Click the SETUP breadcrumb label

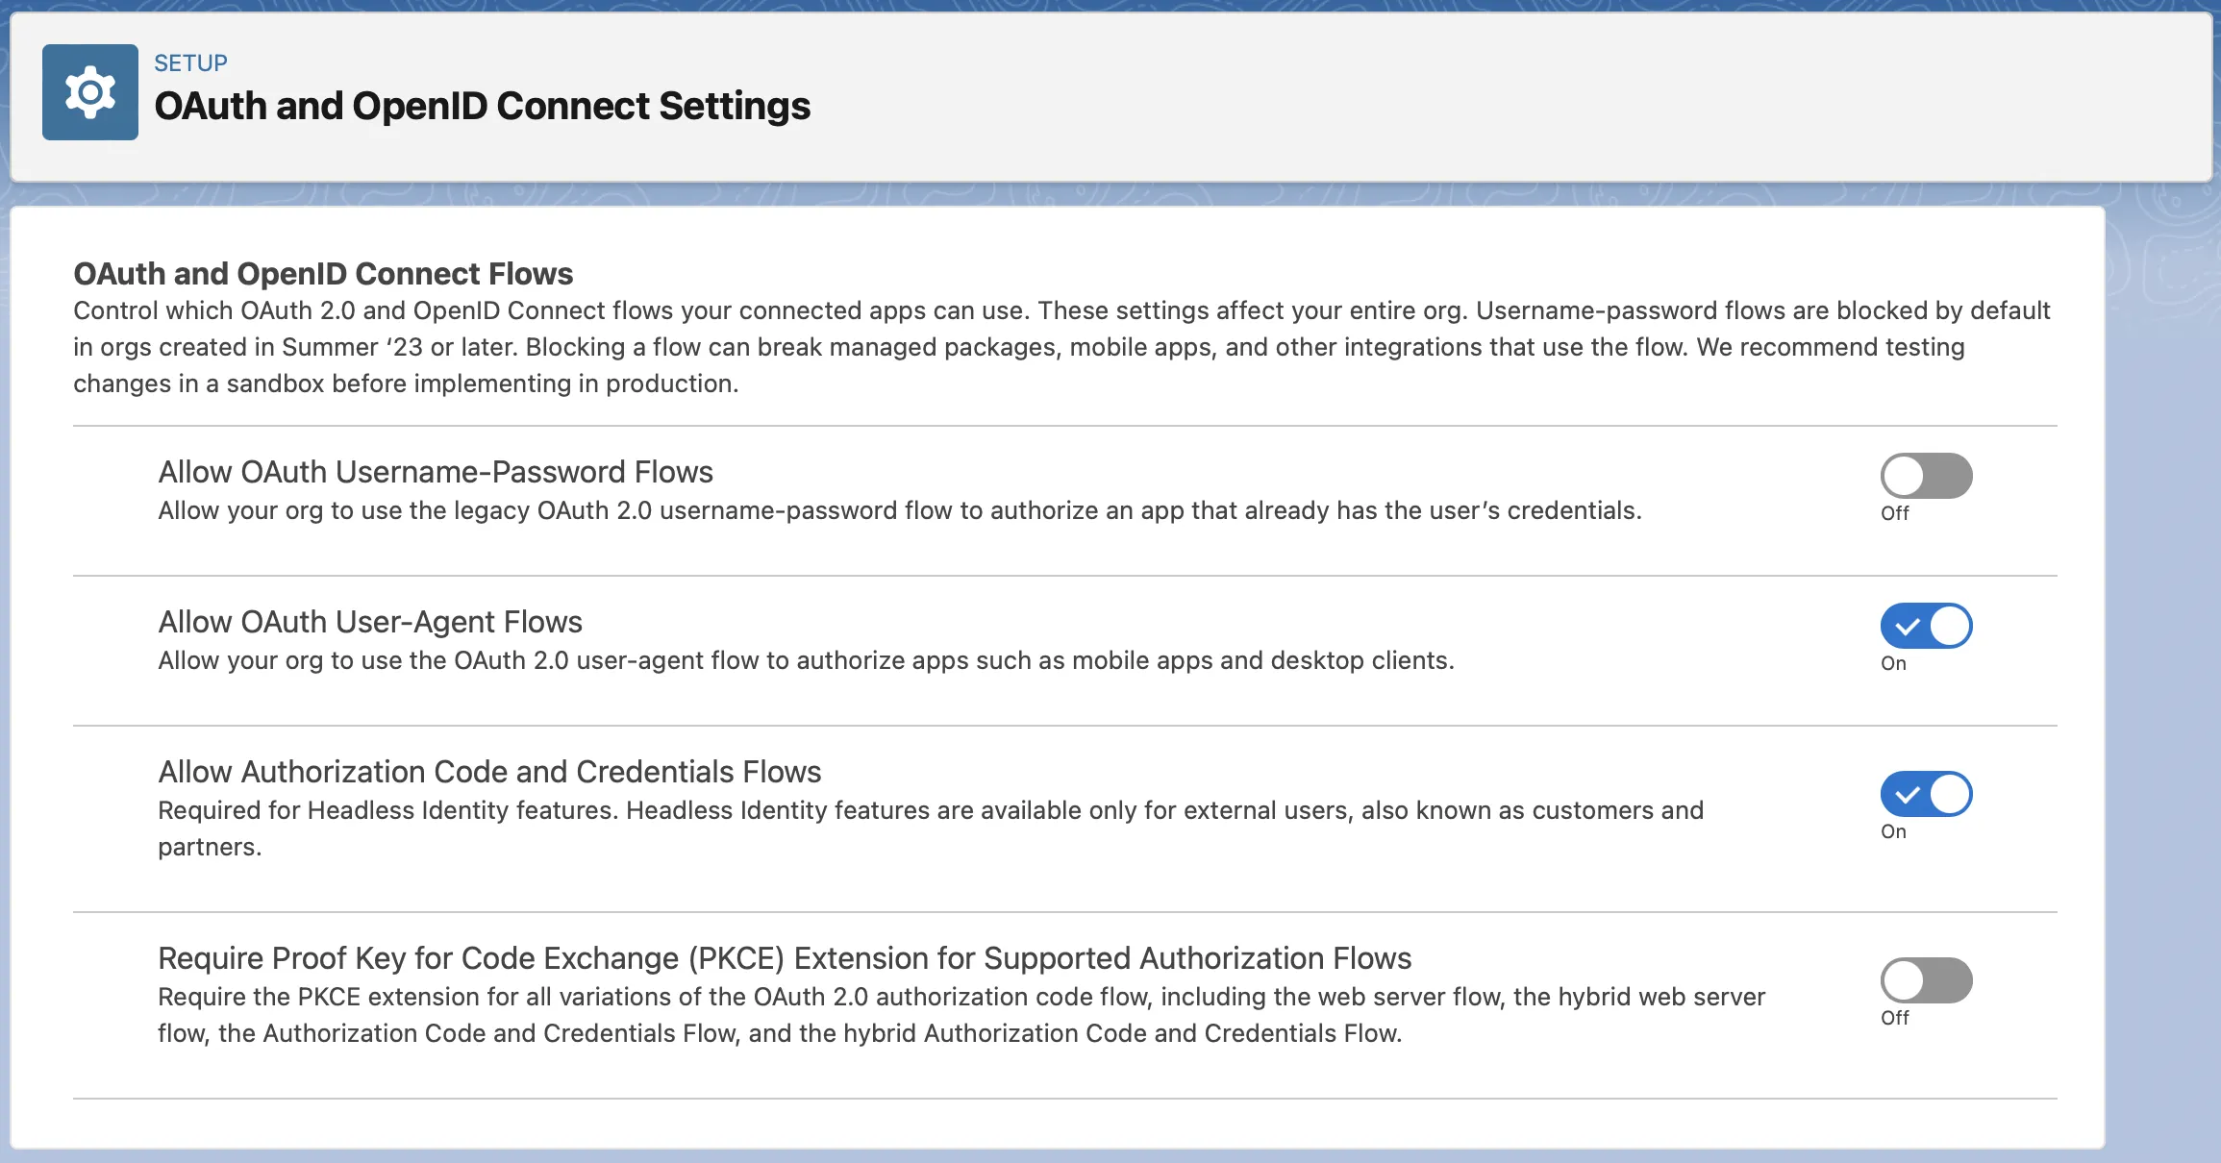pos(190,63)
